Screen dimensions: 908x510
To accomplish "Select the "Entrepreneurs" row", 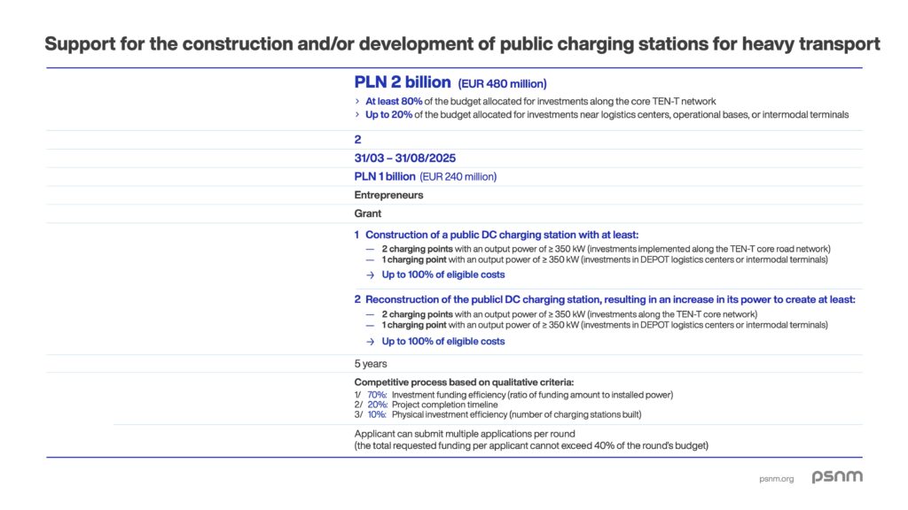I will (x=388, y=195).
